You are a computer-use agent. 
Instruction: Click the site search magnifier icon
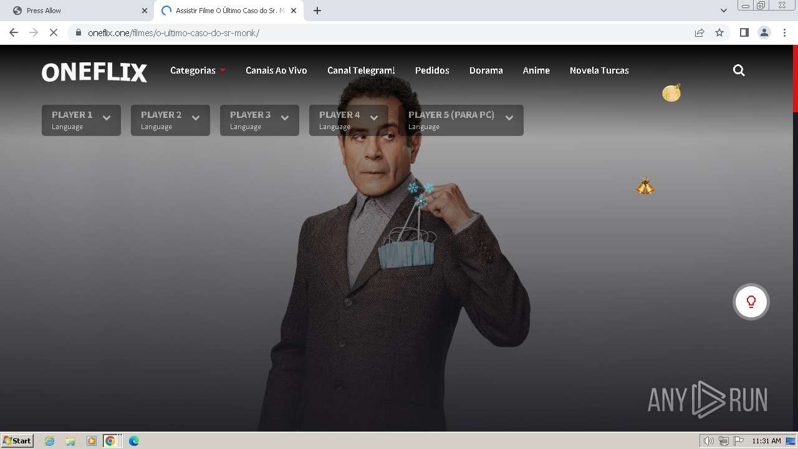pyautogui.click(x=739, y=70)
